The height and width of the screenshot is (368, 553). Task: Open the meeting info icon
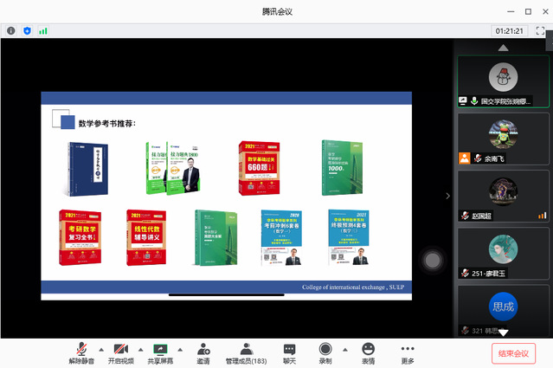click(11, 30)
